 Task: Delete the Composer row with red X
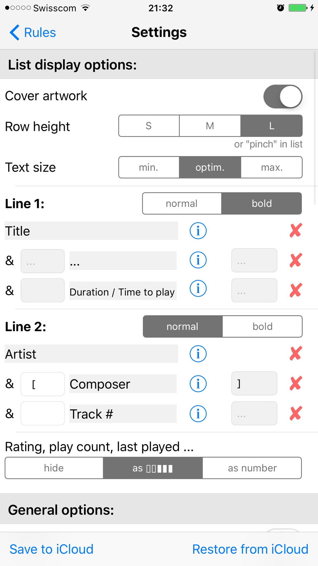[x=296, y=384]
